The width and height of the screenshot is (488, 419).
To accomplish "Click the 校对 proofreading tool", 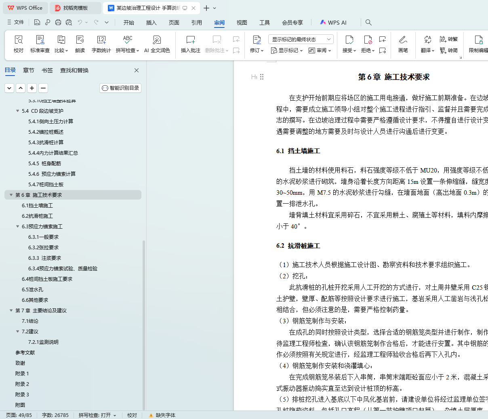I will coord(19,44).
